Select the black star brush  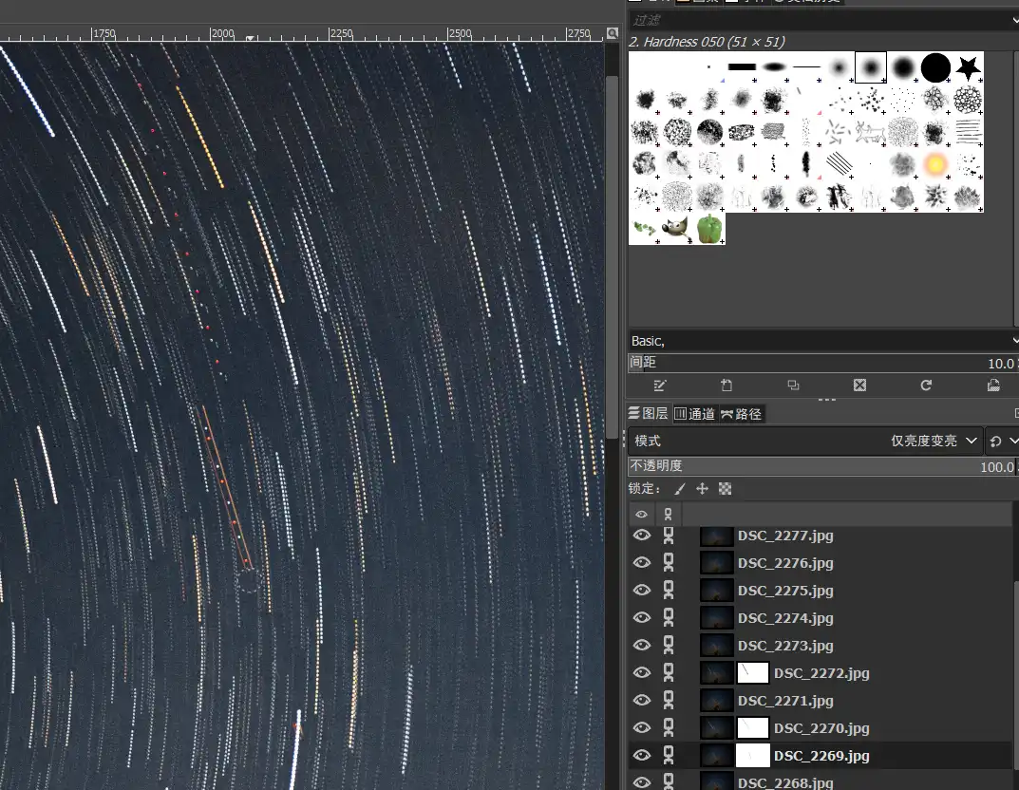968,67
